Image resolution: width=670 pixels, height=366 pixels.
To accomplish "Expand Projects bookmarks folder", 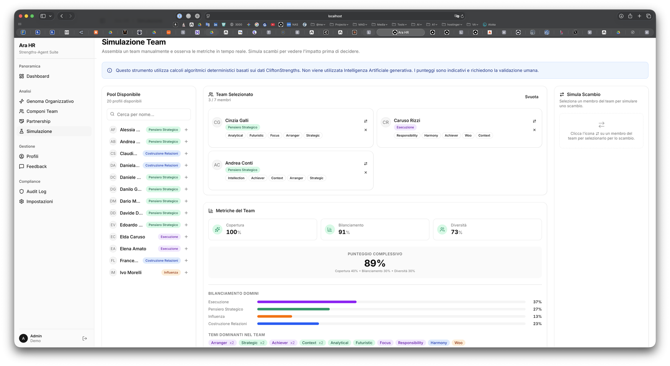I will point(339,25).
